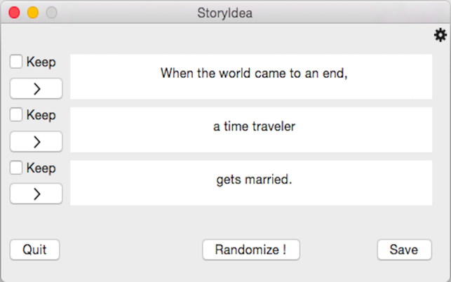Click the Quit button
The width and height of the screenshot is (451, 282).
click(34, 250)
